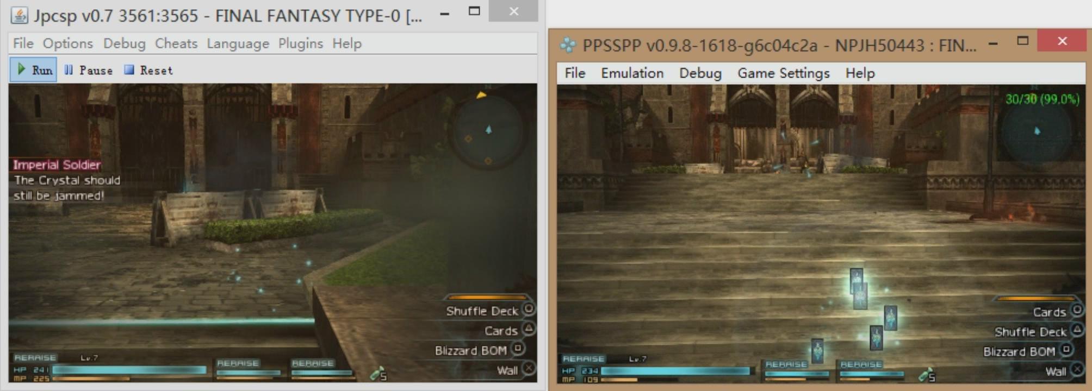This screenshot has height=391, width=1092.
Task: Click the potion item icon in the PPSSPP HUD
Action: click(x=925, y=374)
